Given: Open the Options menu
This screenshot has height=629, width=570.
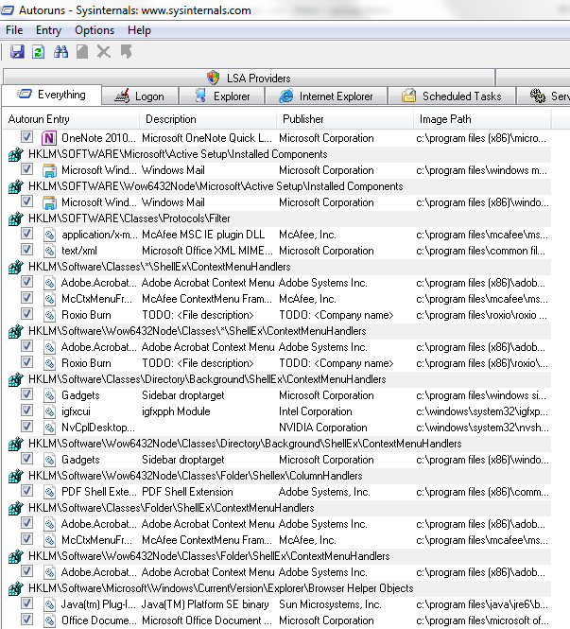Looking at the screenshot, I should [95, 30].
